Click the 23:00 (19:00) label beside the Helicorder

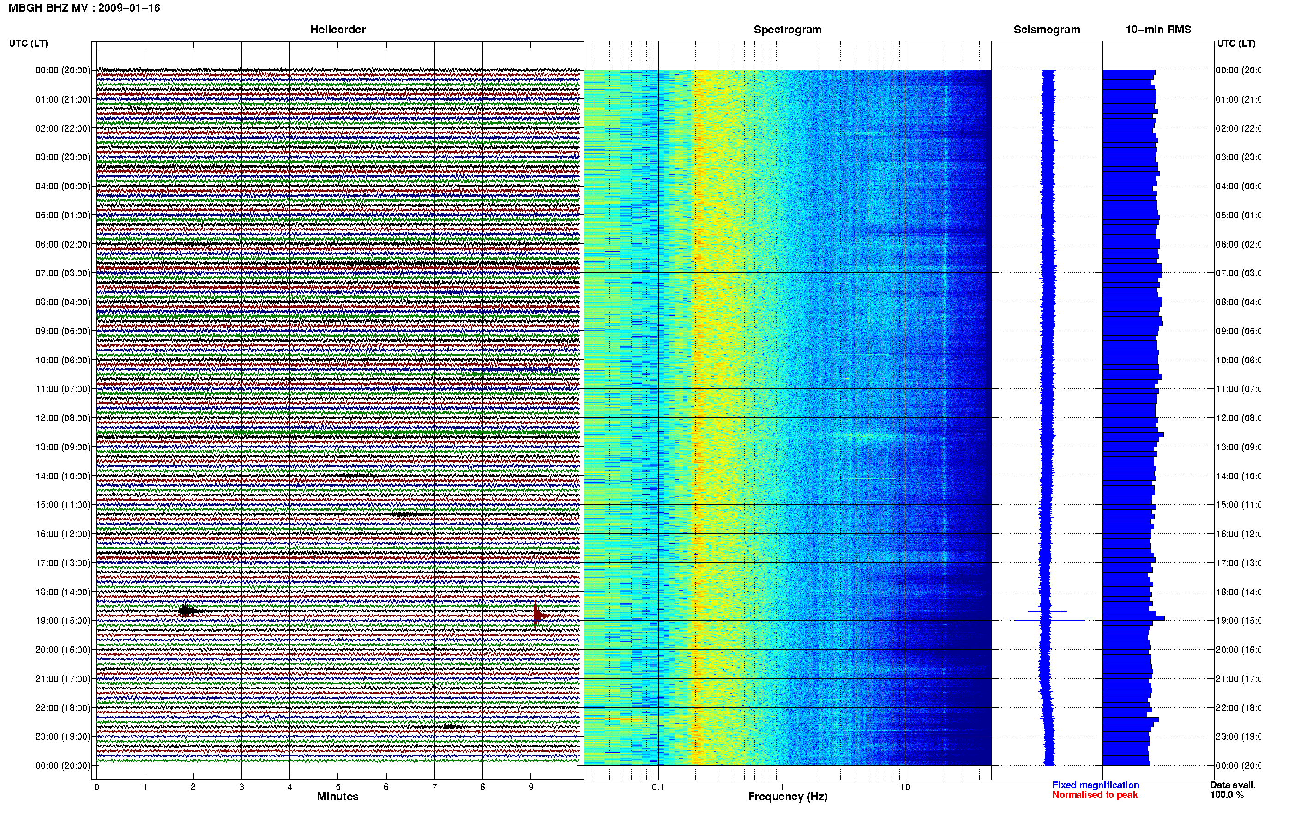click(63, 737)
